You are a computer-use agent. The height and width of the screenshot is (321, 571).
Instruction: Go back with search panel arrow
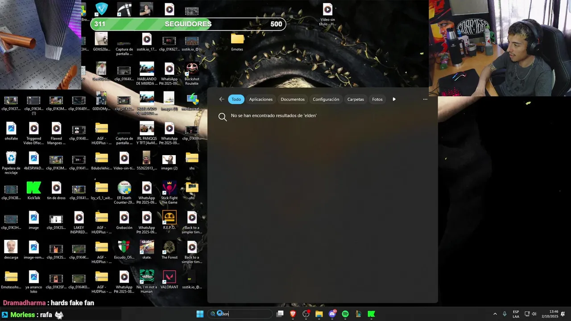(222, 99)
